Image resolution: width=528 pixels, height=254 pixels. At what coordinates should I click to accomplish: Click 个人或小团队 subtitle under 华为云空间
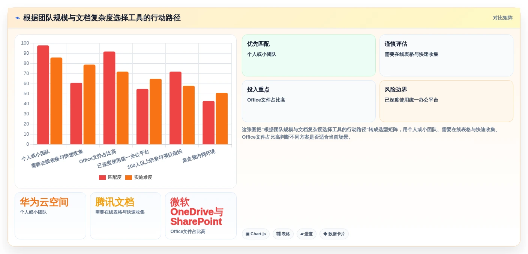click(33, 212)
